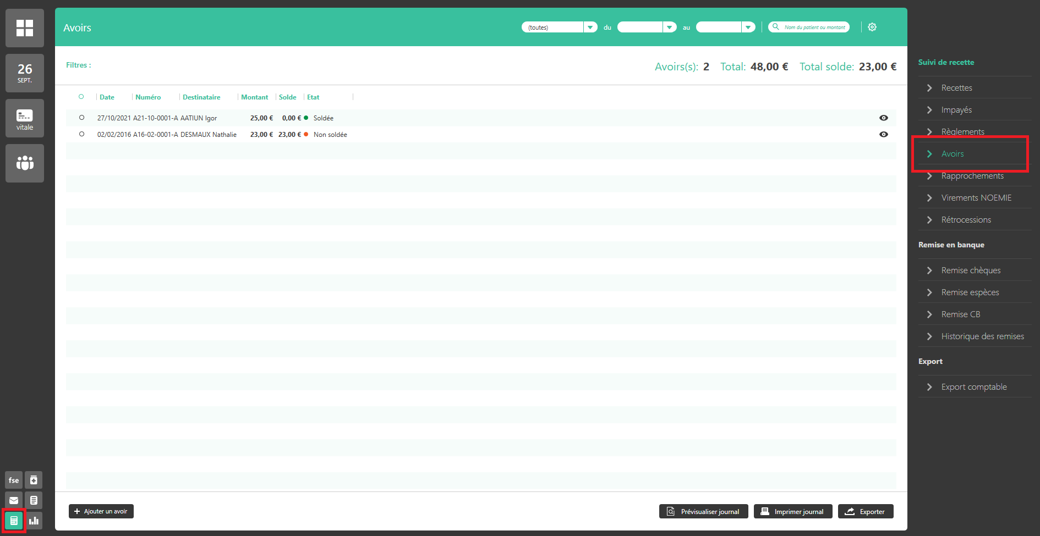The height and width of the screenshot is (536, 1040).
Task: View details of AATIUN Igor avoir
Action: click(883, 118)
